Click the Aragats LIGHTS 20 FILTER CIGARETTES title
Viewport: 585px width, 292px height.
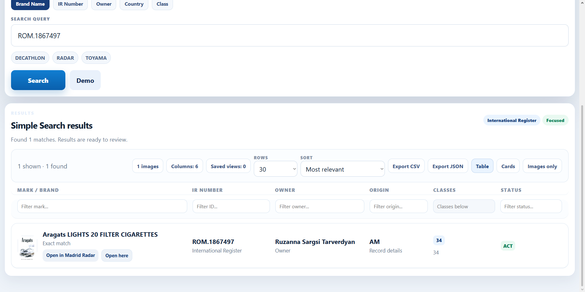pyautogui.click(x=100, y=234)
